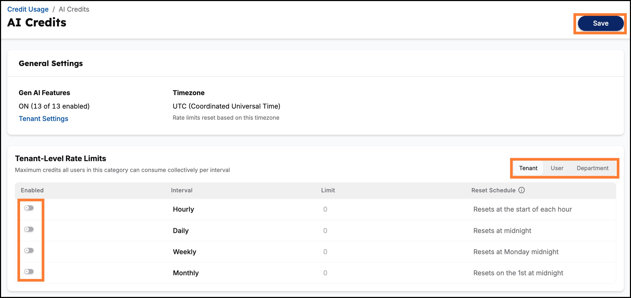Viewport: 631px width, 298px height.
Task: Click 'UTC (Coordinated Universal Time)' timezone value
Action: click(226, 106)
